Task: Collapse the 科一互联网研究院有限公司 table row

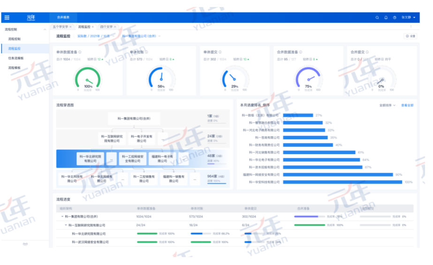Action: (66, 225)
